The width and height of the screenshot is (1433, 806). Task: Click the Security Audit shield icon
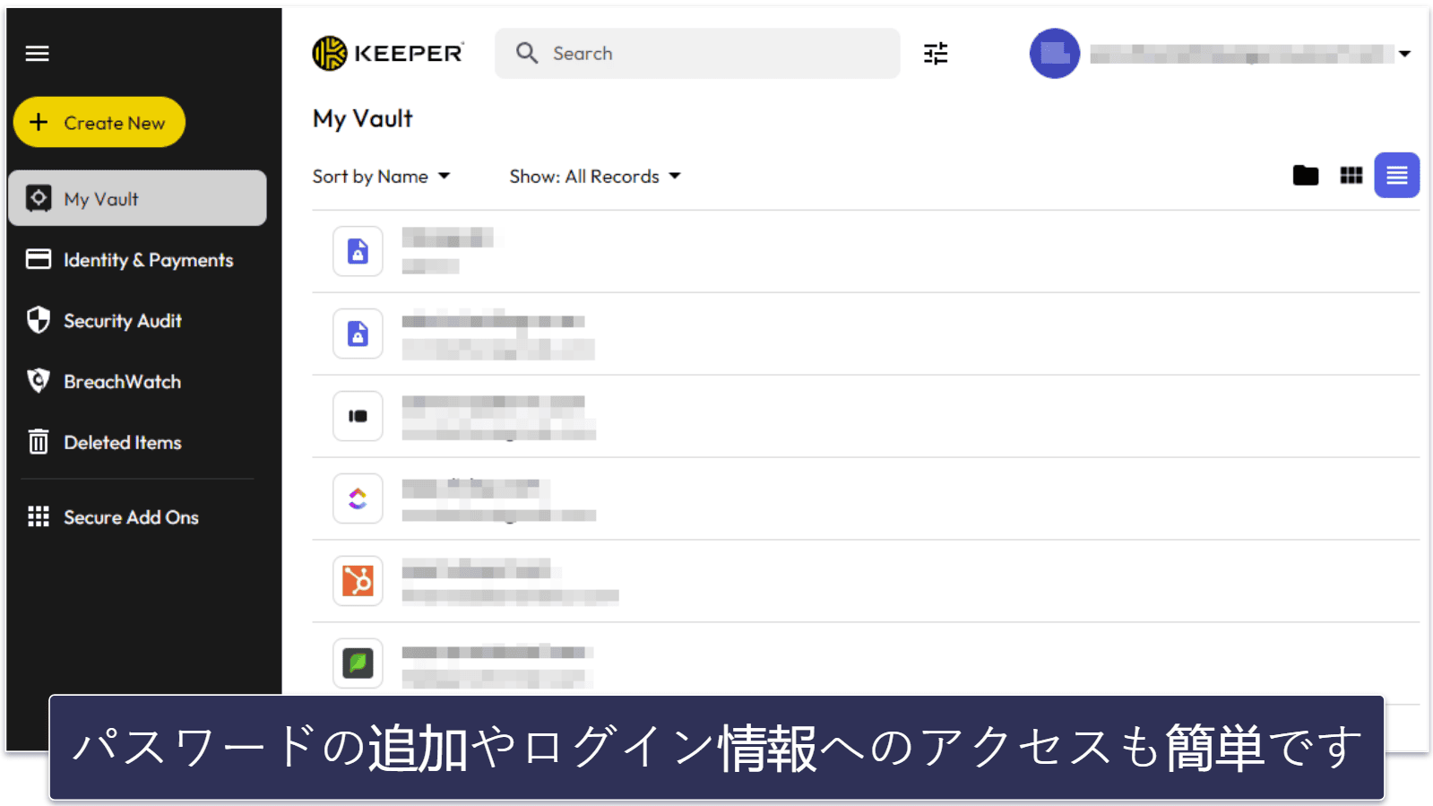coord(39,320)
